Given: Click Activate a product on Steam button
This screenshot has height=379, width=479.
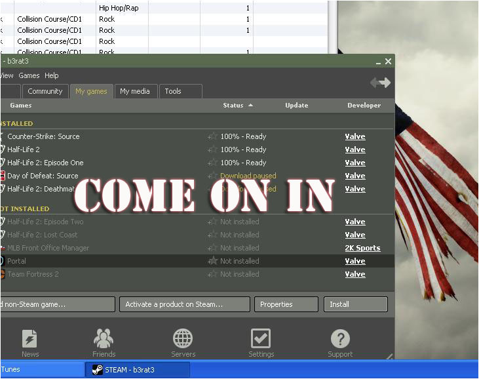Looking at the screenshot, I should [x=185, y=304].
